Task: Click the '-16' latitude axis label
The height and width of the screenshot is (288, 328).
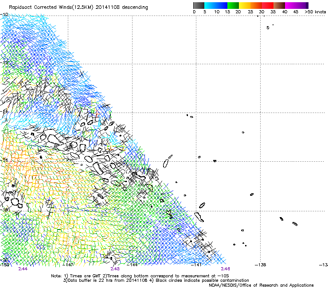Action: [x=4, y=160]
